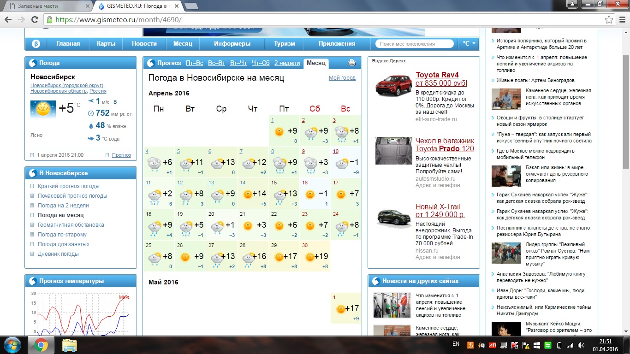The width and height of the screenshot is (630, 354).
Task: Click the 'Мой город' link
Action: (x=342, y=78)
